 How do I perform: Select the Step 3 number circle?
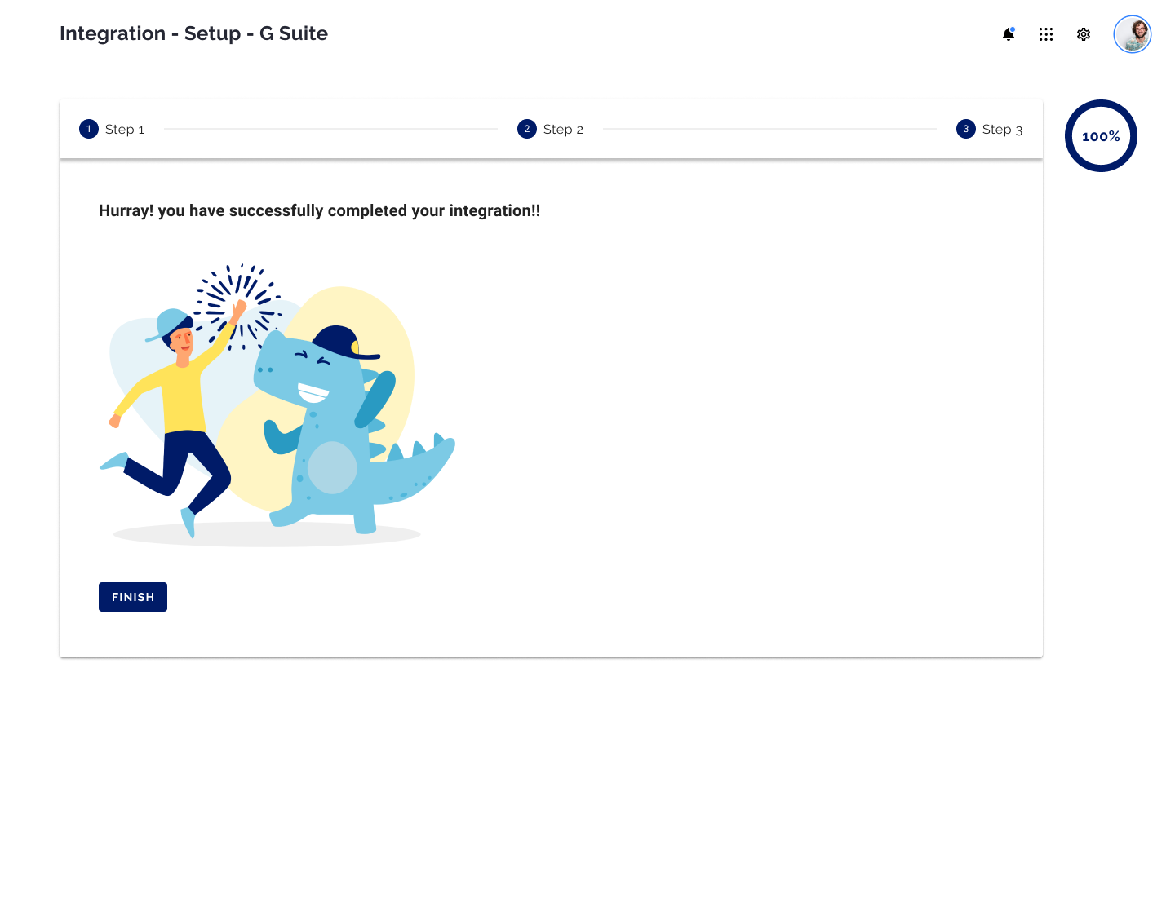[x=966, y=129]
